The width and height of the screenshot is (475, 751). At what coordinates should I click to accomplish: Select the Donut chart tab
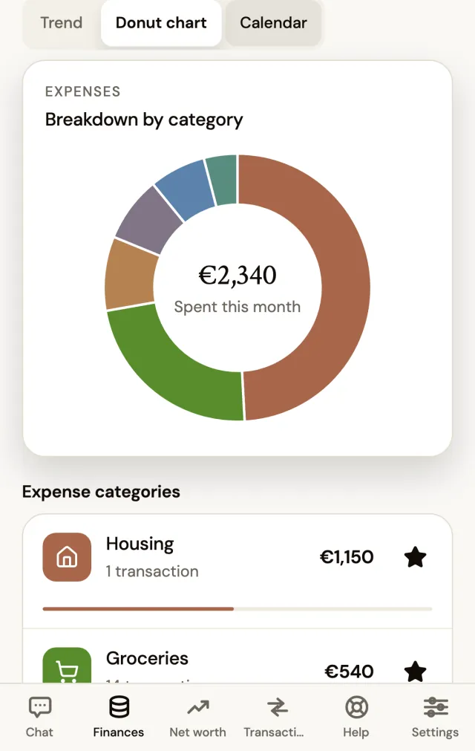click(x=161, y=22)
